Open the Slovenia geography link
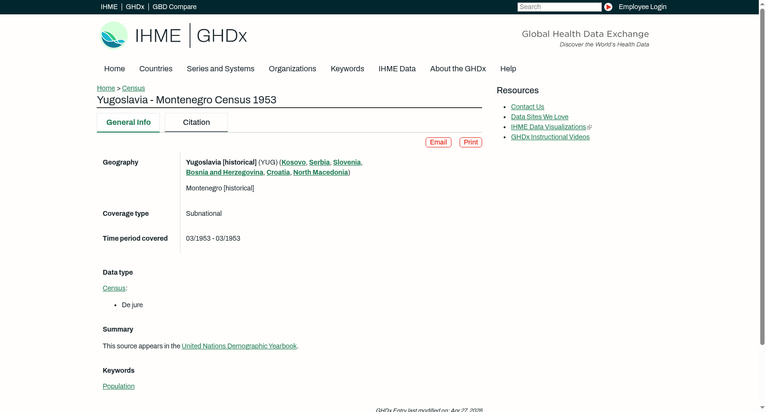Image resolution: width=766 pixels, height=412 pixels. (x=347, y=162)
